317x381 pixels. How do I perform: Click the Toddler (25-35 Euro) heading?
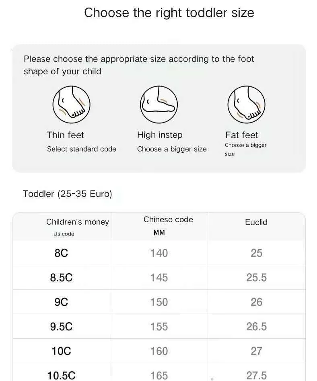pos(68,194)
